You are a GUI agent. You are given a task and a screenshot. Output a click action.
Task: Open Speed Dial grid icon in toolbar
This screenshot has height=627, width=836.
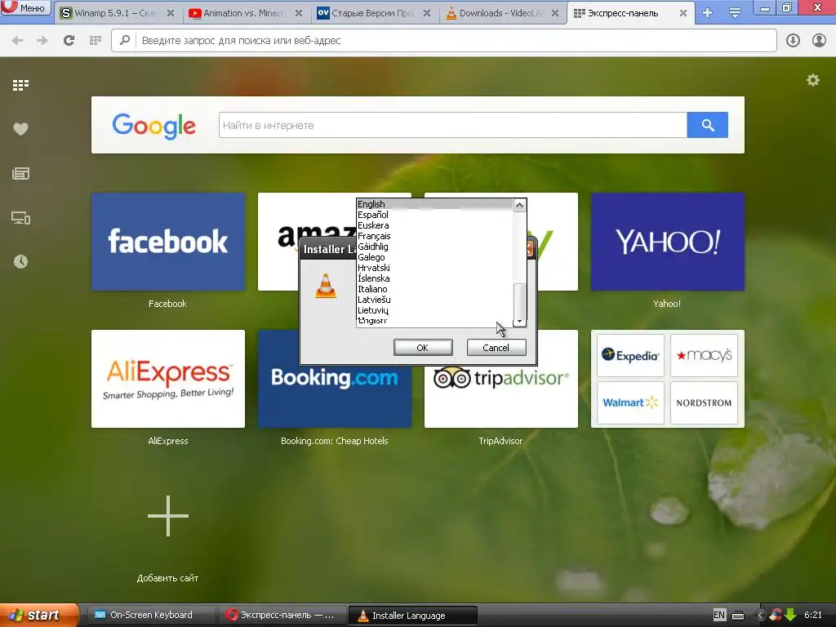(x=96, y=41)
